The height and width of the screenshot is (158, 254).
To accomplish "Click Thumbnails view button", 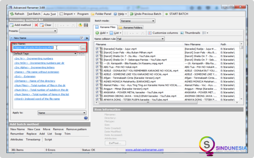I will (x=190, y=33).
